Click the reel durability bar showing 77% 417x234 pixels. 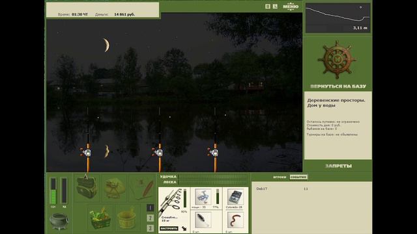click(x=218, y=196)
